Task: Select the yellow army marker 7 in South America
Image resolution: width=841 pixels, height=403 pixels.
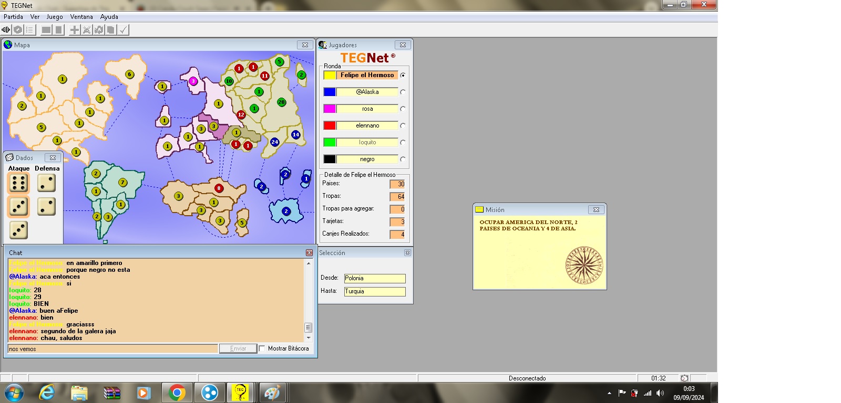Action: pos(122,183)
